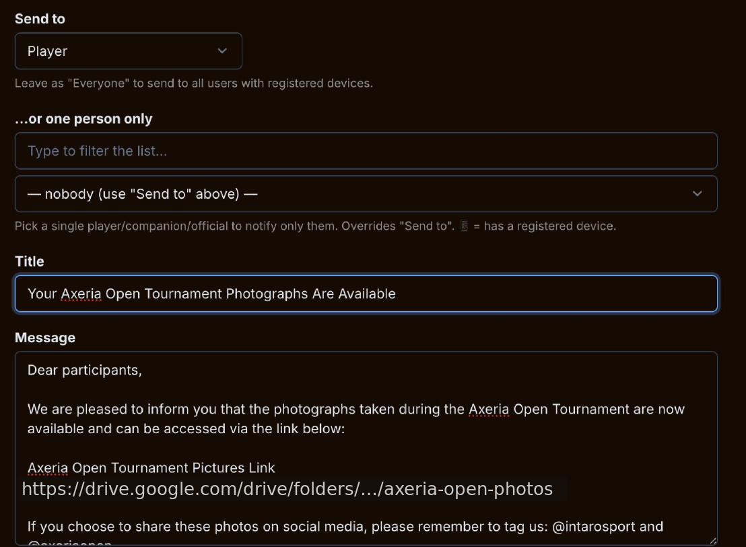746x547 pixels.
Task: Click the "…or one person only" label
Action: click(x=83, y=119)
